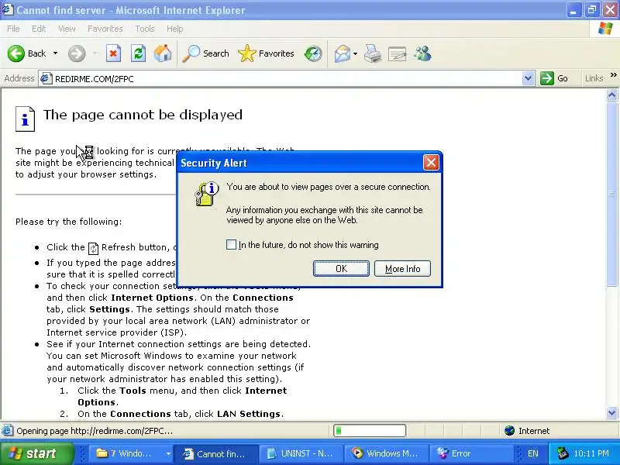Click the lock info icon in Security Alert

[x=206, y=193]
